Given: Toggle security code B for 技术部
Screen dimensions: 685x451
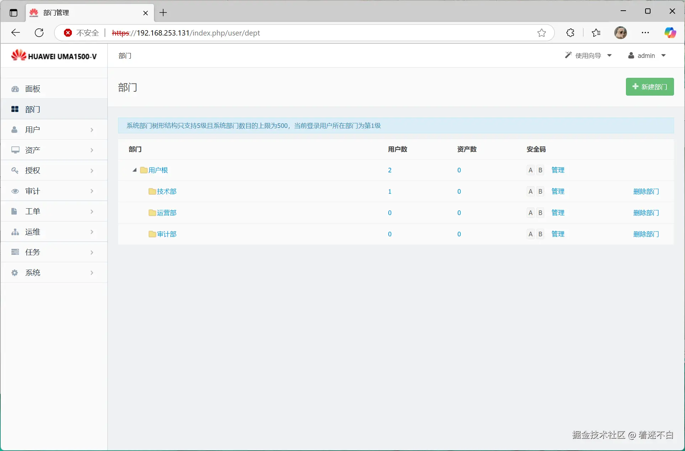Looking at the screenshot, I should click(540, 192).
